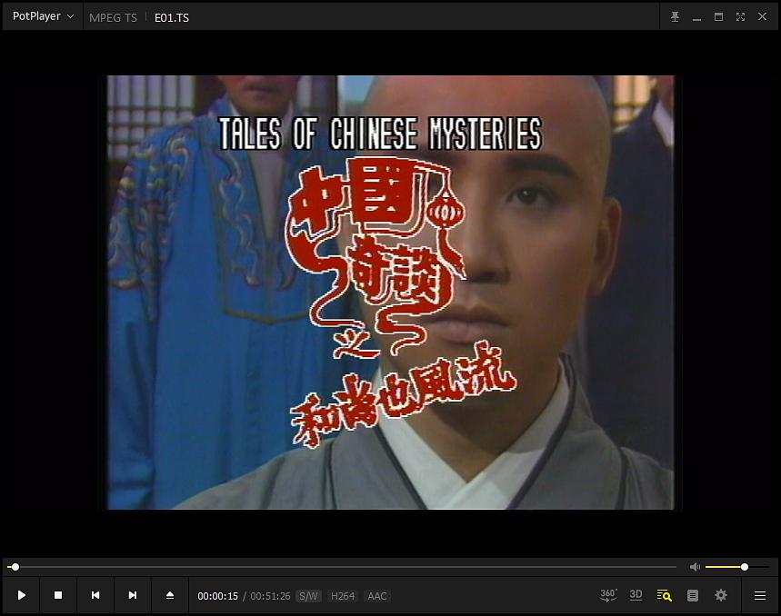
Task: Click the eject/open file icon
Action: click(x=170, y=595)
